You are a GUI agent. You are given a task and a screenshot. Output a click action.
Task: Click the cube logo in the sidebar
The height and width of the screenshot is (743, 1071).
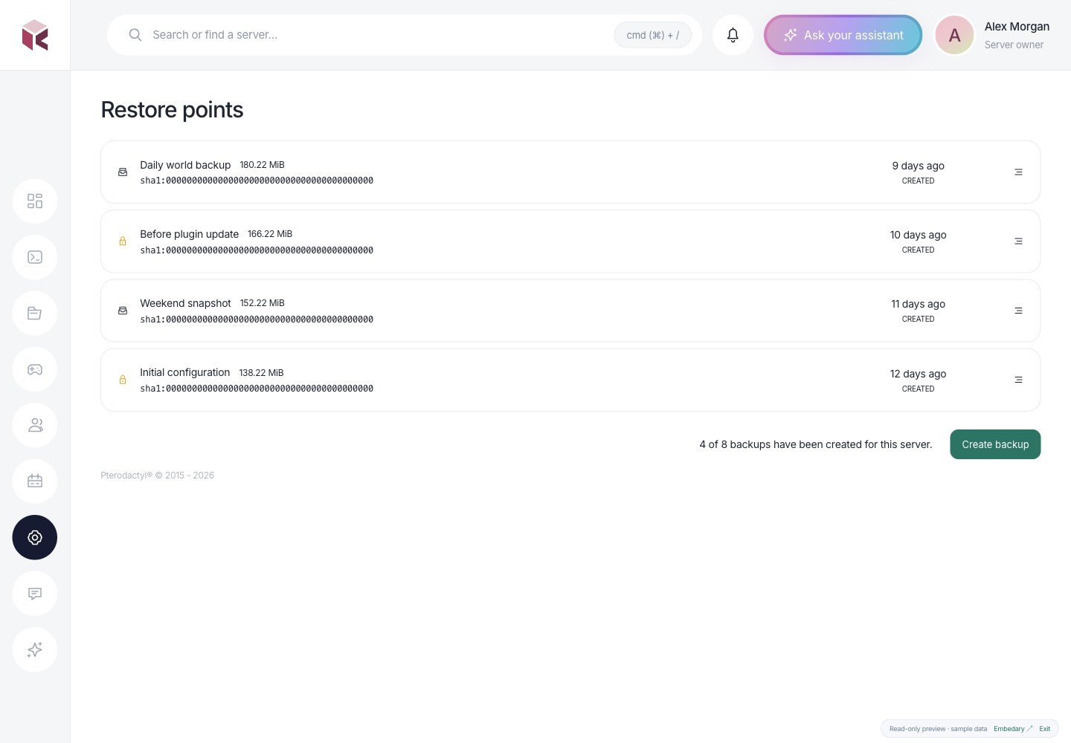[35, 35]
